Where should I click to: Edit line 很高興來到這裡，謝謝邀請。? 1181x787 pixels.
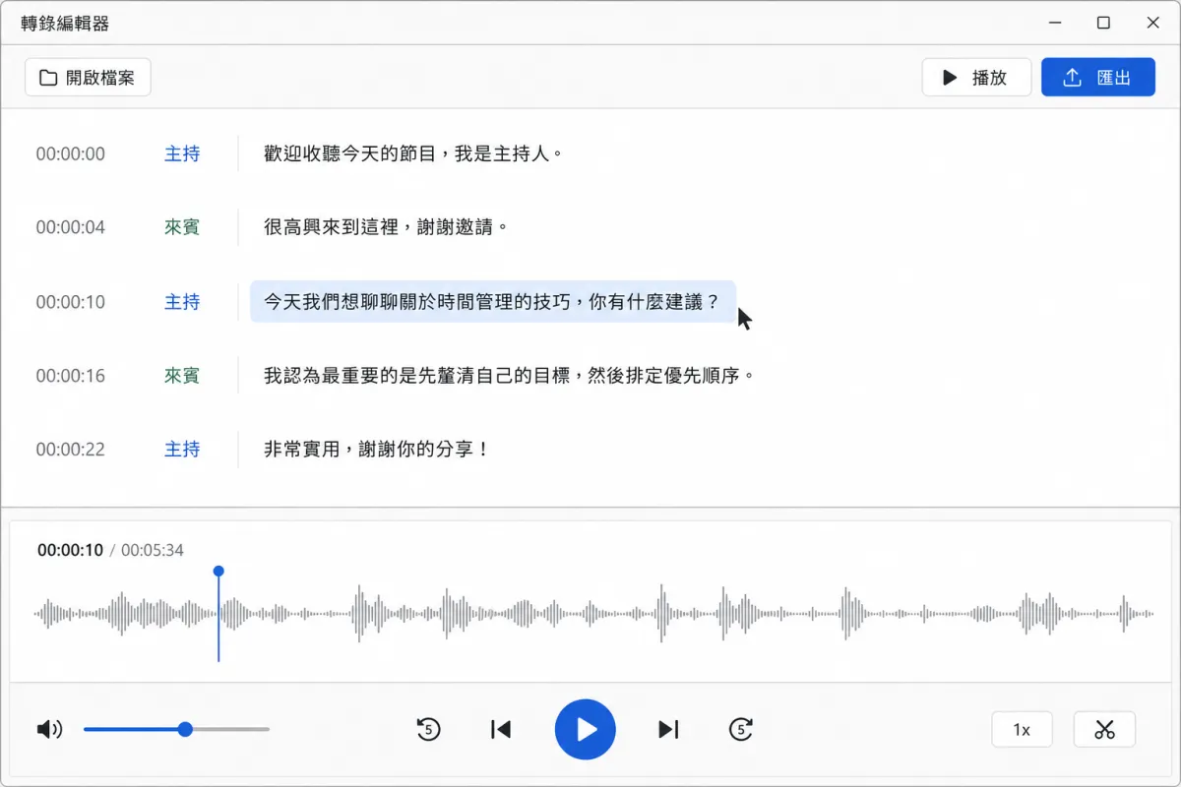coord(387,227)
